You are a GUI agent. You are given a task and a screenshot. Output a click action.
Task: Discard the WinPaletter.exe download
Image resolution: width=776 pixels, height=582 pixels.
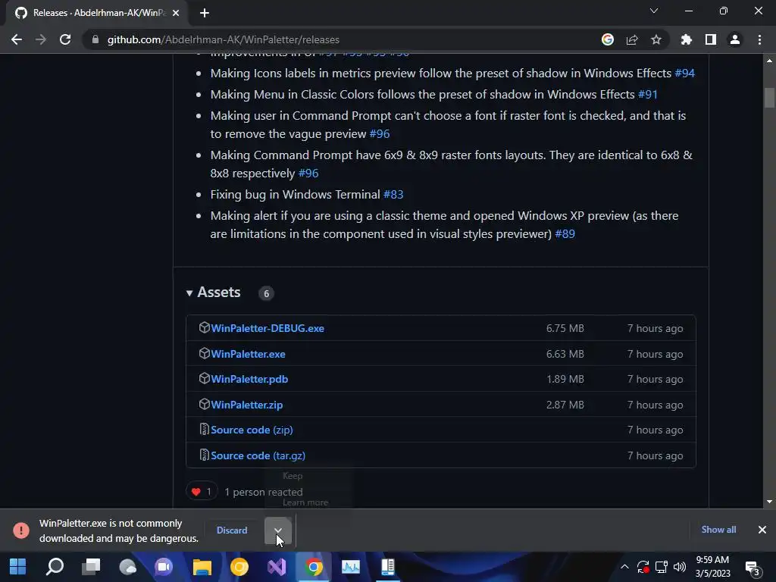232,530
